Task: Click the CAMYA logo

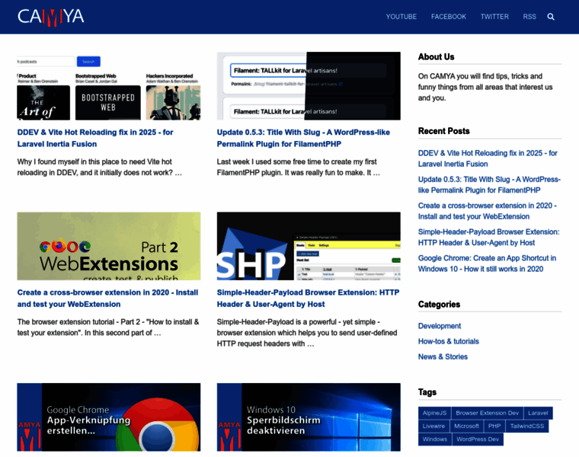Action: [50, 17]
